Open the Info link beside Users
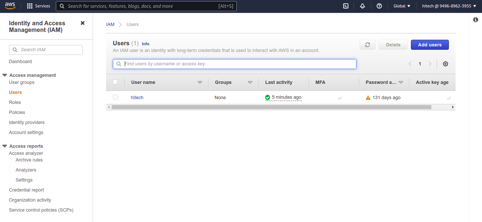 point(146,44)
